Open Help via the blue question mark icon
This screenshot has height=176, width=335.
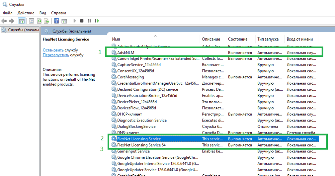56,21
